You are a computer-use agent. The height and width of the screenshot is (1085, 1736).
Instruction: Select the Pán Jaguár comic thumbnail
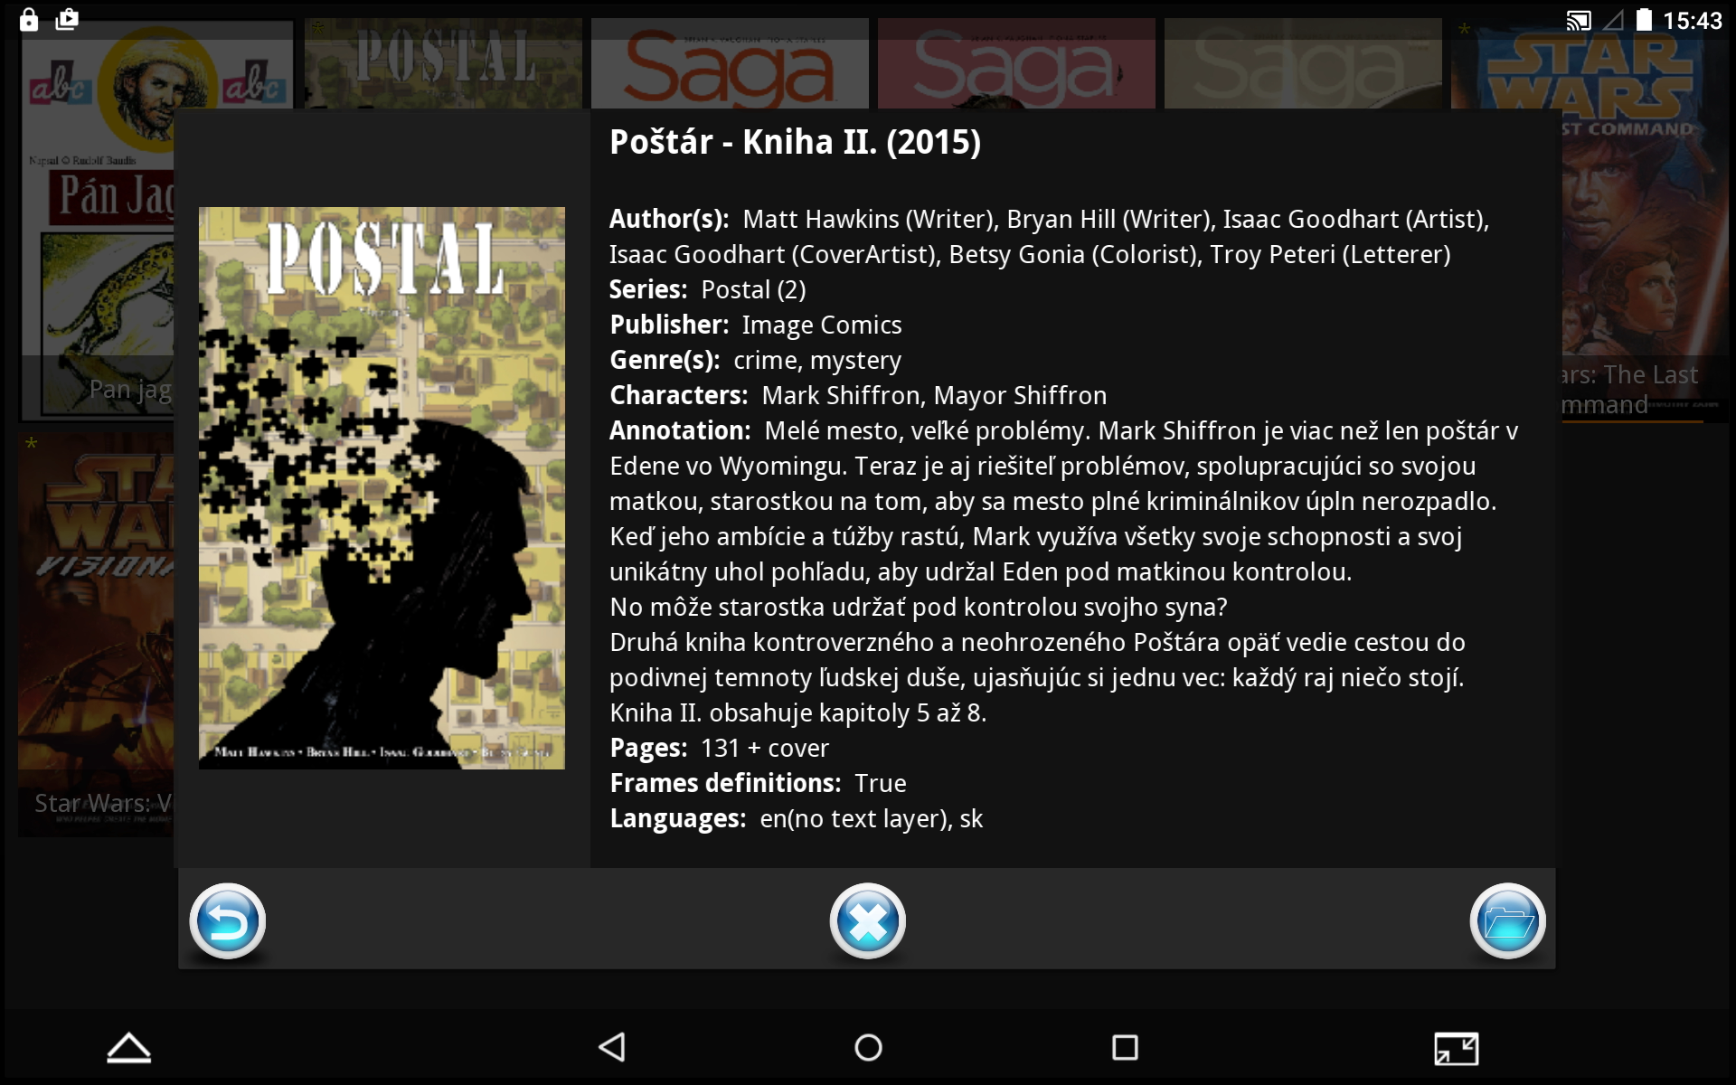pos(97,220)
